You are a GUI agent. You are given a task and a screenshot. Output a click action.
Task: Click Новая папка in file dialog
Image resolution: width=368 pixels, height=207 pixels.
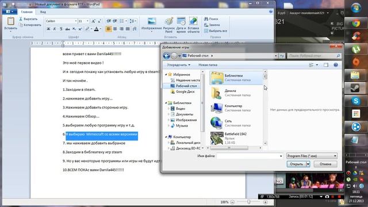click(x=208, y=65)
